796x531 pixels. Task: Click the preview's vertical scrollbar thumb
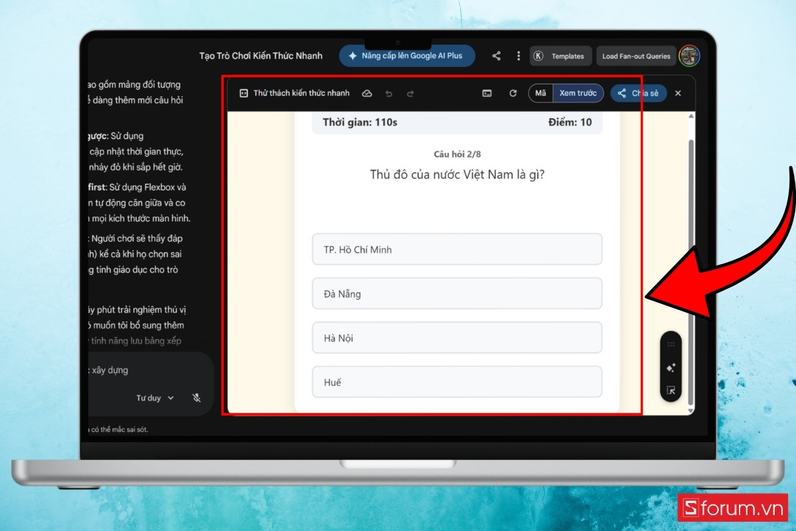tap(691, 272)
